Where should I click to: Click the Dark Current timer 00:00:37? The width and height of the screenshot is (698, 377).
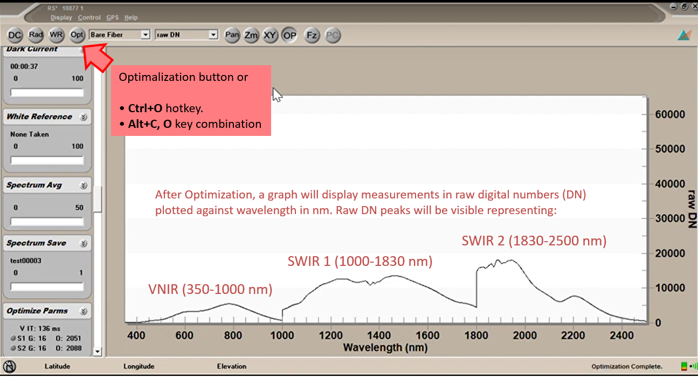(x=24, y=66)
